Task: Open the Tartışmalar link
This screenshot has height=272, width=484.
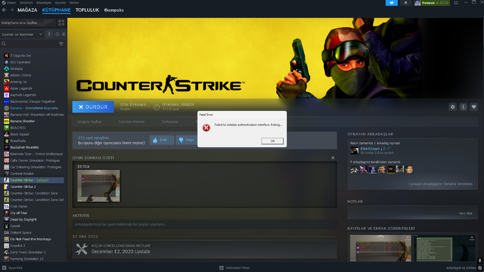Action: click(x=170, y=122)
